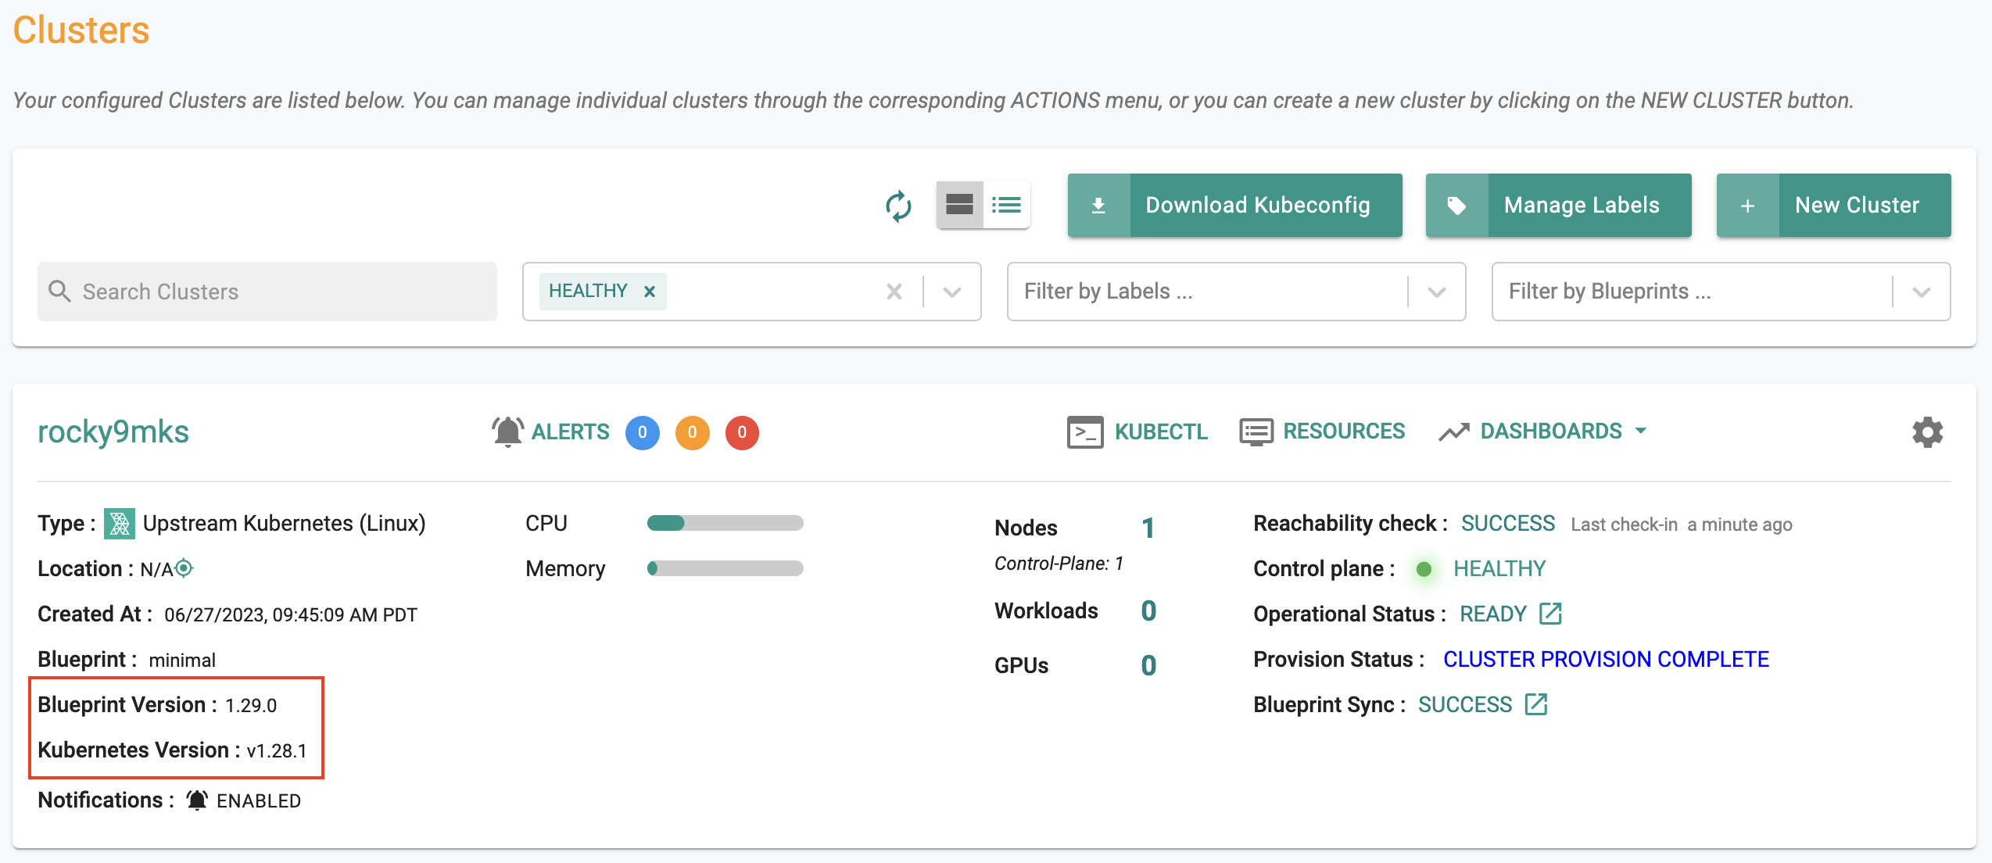1992x863 pixels.
Task: Click the Blueprint Sync SUCCESS link
Action: point(1467,703)
